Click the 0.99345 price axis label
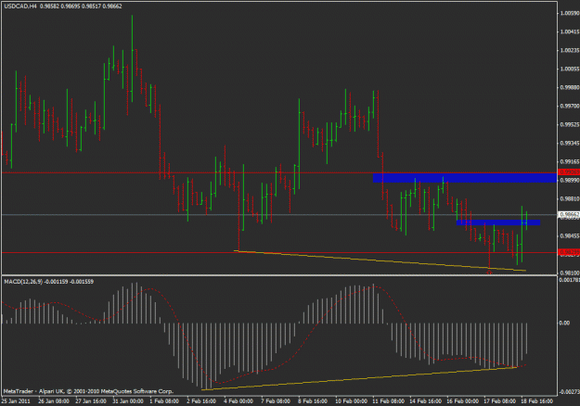This screenshot has height=406, width=580. tap(569, 143)
